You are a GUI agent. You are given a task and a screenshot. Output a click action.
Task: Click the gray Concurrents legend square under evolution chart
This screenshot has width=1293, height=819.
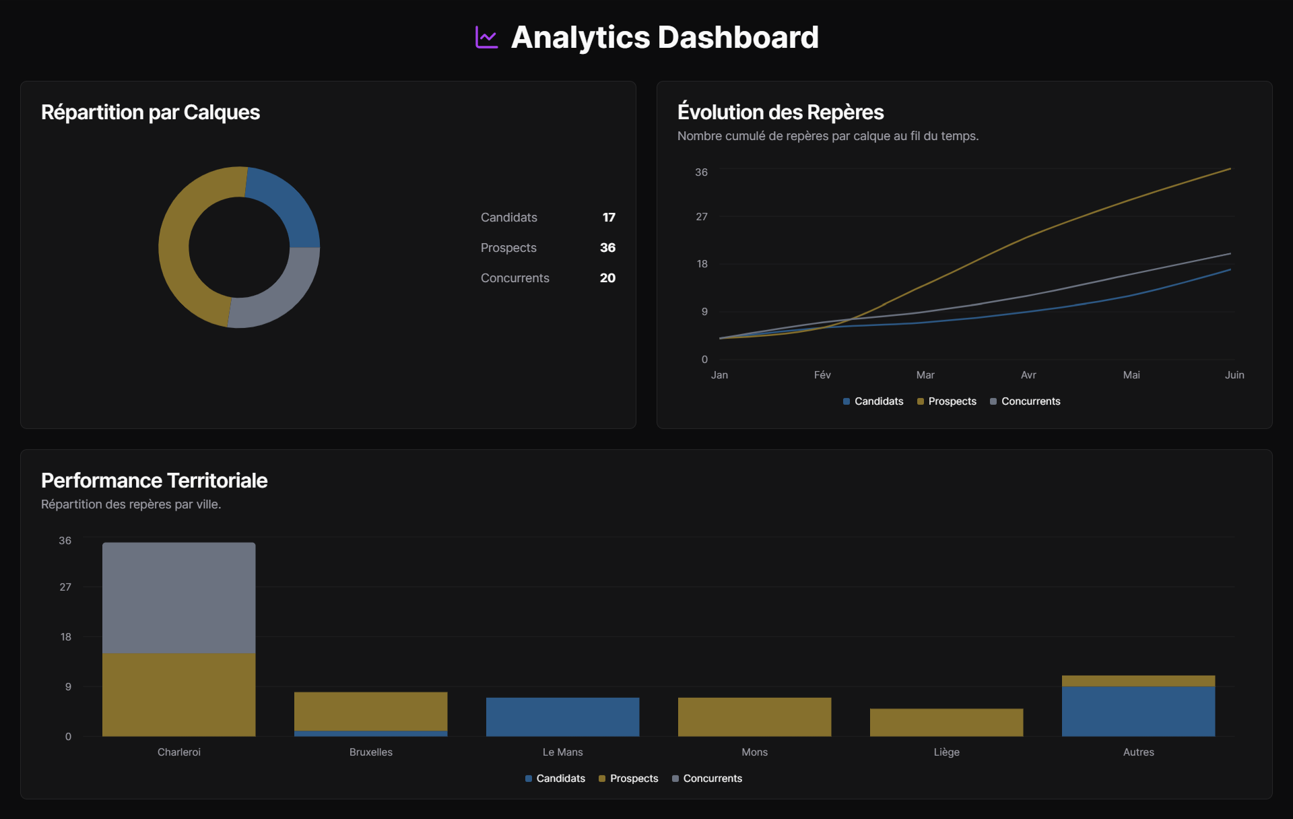point(992,401)
